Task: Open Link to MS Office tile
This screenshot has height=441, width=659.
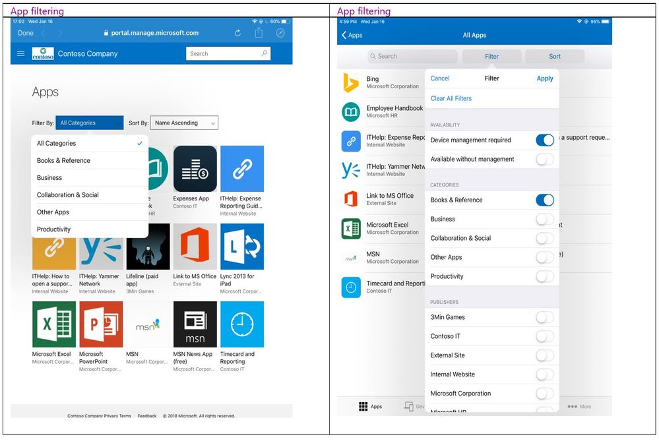Action: pyautogui.click(x=195, y=247)
